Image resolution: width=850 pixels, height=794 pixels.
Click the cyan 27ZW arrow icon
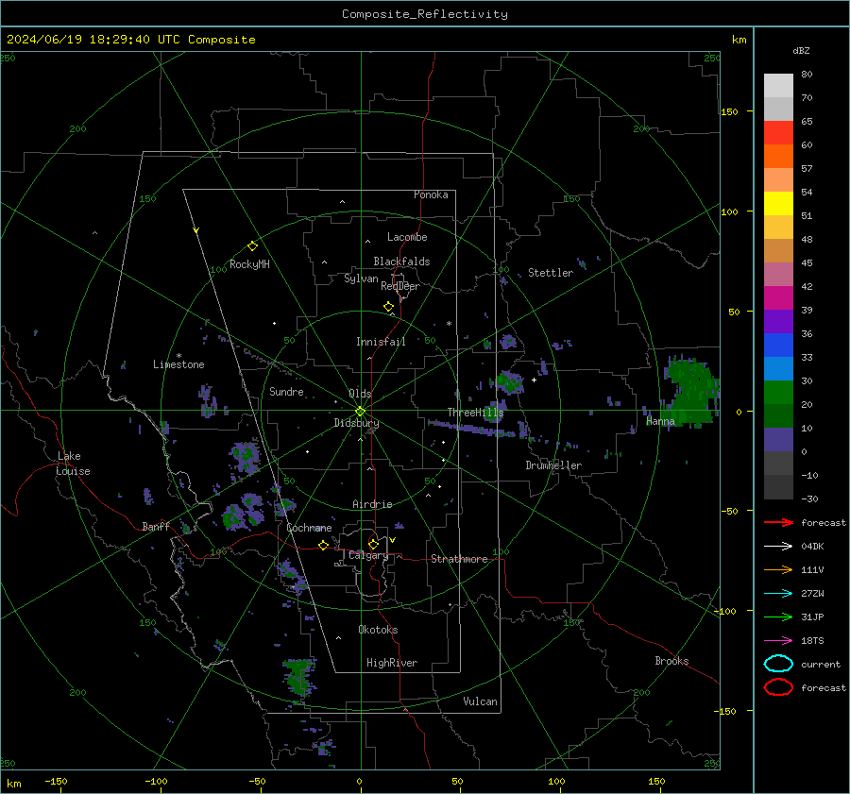(778, 594)
